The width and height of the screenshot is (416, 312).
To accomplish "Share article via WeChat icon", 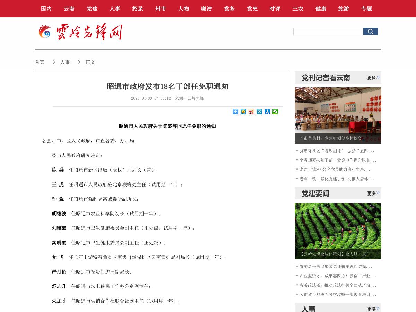I will 275,112.
